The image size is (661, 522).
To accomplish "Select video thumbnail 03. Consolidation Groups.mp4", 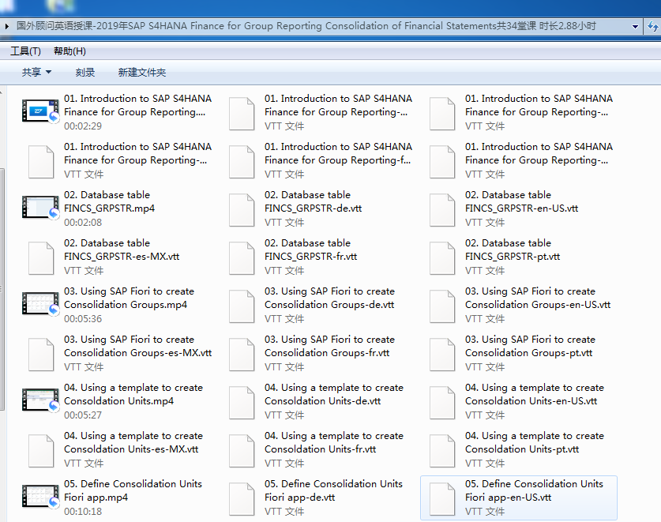I will (x=40, y=303).
